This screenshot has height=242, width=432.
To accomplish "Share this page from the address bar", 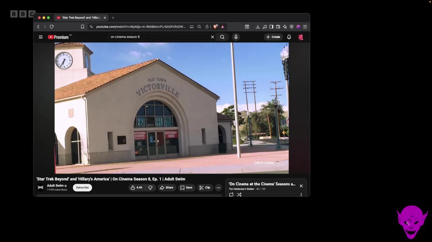I will click(207, 27).
